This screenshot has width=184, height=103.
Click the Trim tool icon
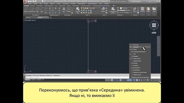tap(56, 8)
